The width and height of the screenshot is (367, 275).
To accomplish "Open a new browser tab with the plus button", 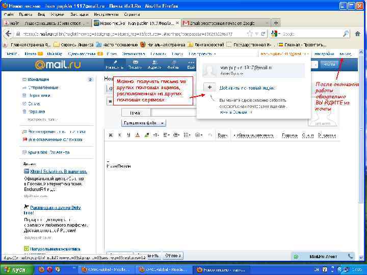I will 276,23.
